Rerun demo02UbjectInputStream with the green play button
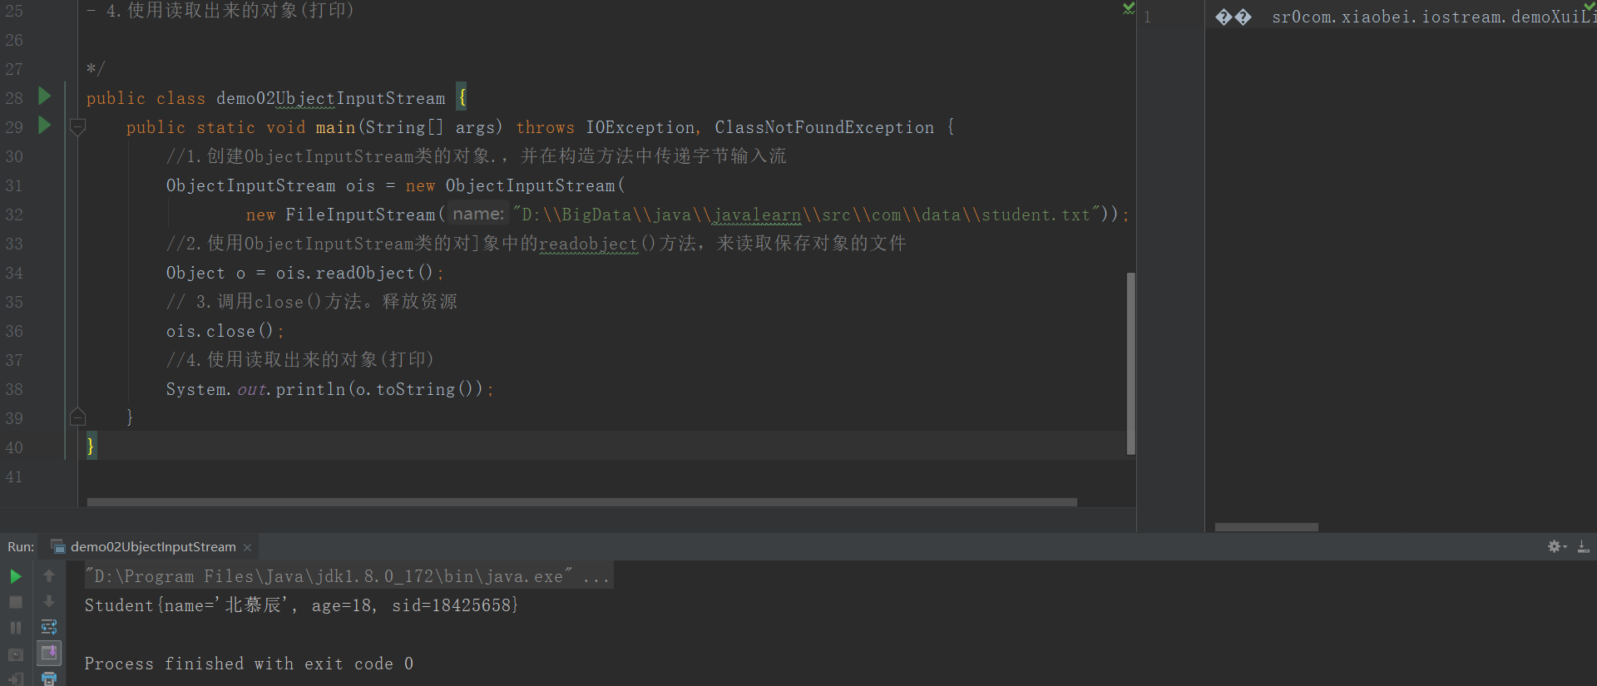This screenshot has height=686, width=1597. (15, 575)
